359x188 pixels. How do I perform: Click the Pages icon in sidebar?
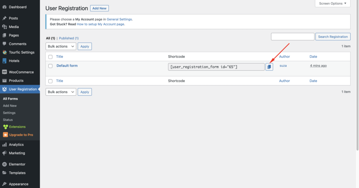[4, 35]
